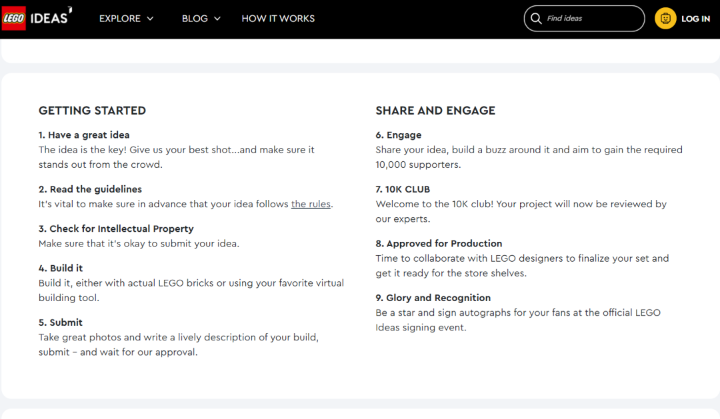Click the "7. 10K CLUB" step title
Screen dimensions: 720x419
[403, 189]
